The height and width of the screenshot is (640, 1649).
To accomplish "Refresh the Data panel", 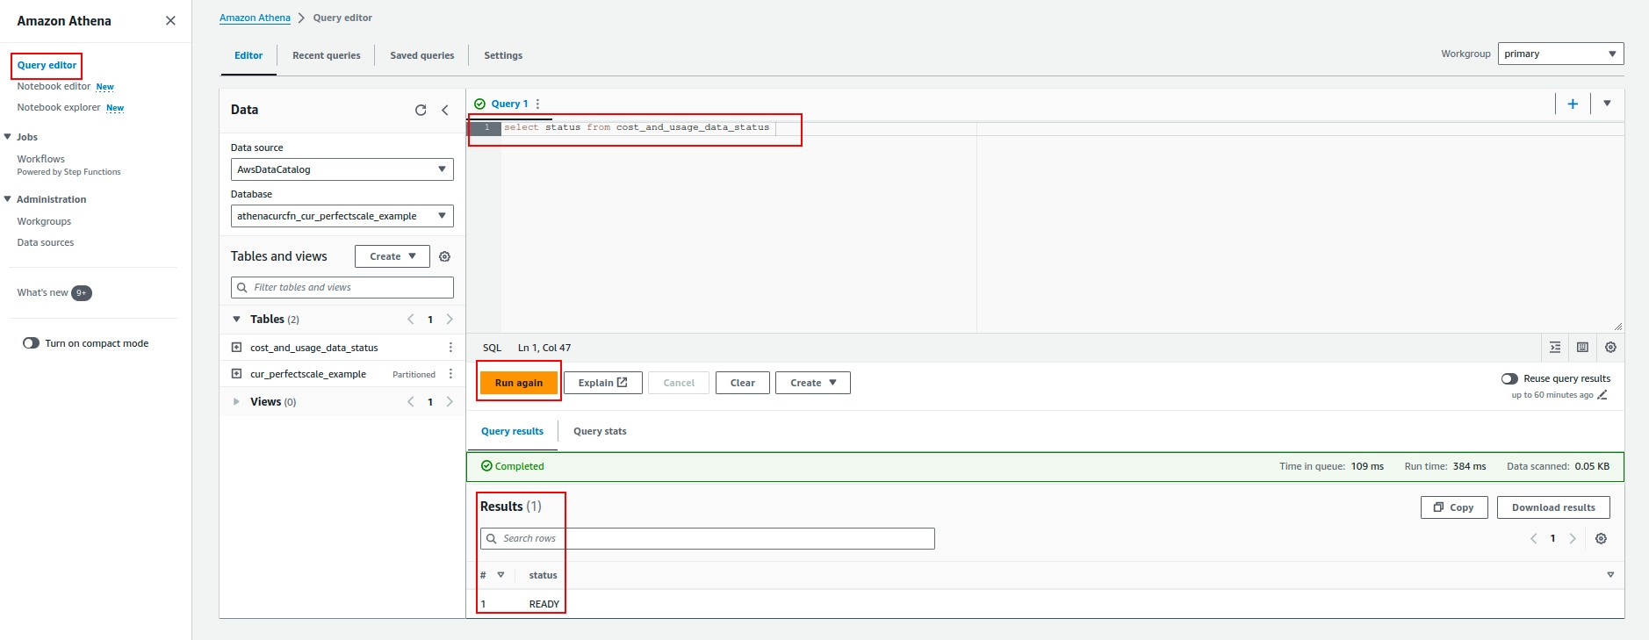I will coord(421,110).
